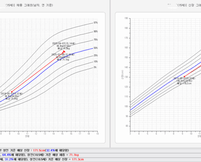Click the 예상:170.2cm height annotation
The width and height of the screenshot is (201, 162).
pos(184,83)
